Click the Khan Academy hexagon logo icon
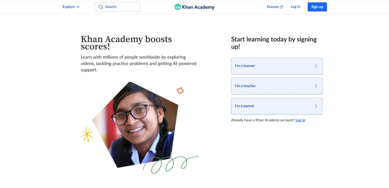 (x=178, y=7)
